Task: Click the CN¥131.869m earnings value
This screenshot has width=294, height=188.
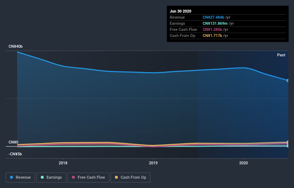Action: (215, 23)
